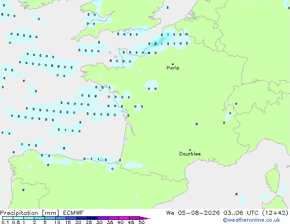The width and height of the screenshot is (290, 224).
Task: Click the legend value '0.1'
Action: 5,222
